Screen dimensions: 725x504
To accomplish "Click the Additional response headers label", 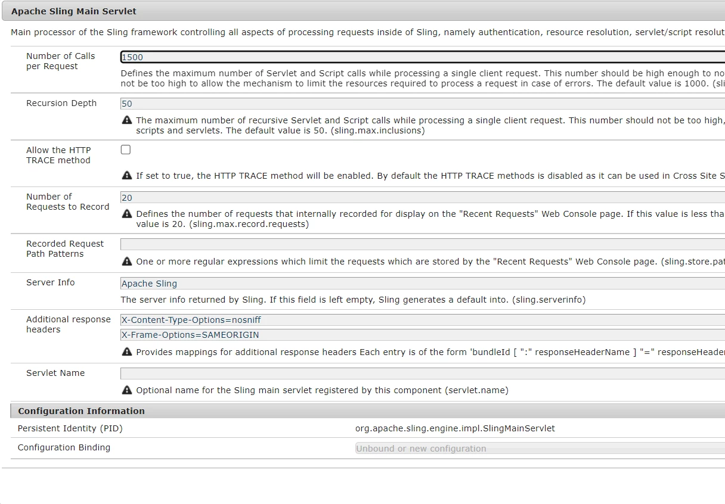I will coord(68,324).
